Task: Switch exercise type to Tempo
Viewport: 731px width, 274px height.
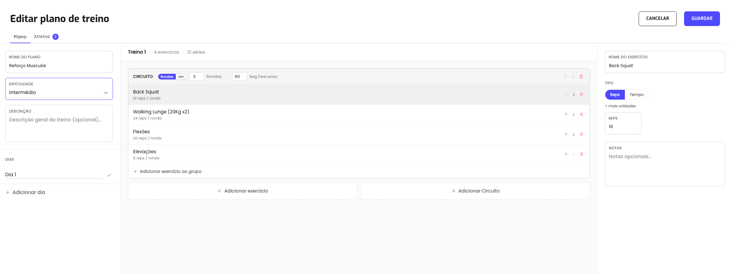Action: 637,95
